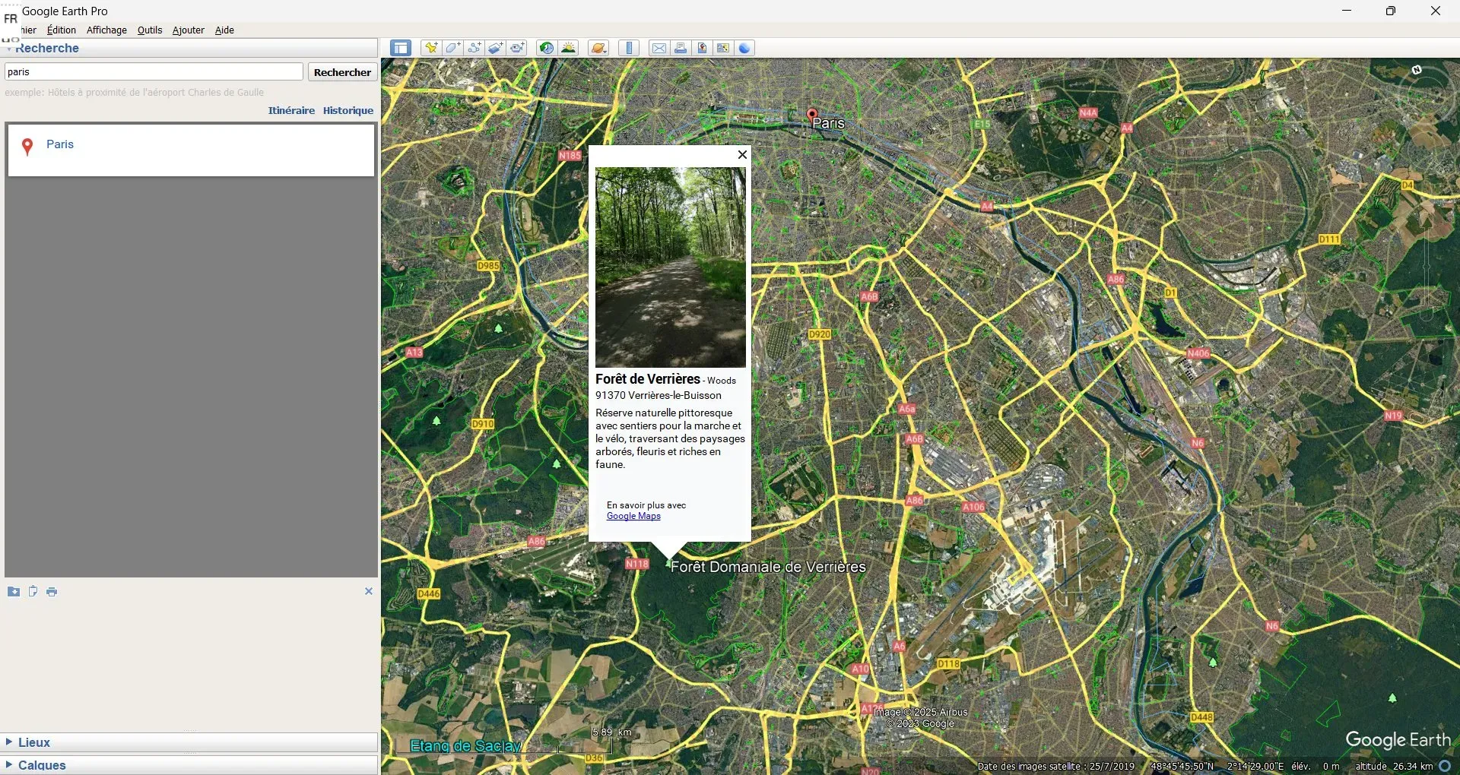Click the Record a Tour camera icon
1460x775 pixels.
pos(518,49)
